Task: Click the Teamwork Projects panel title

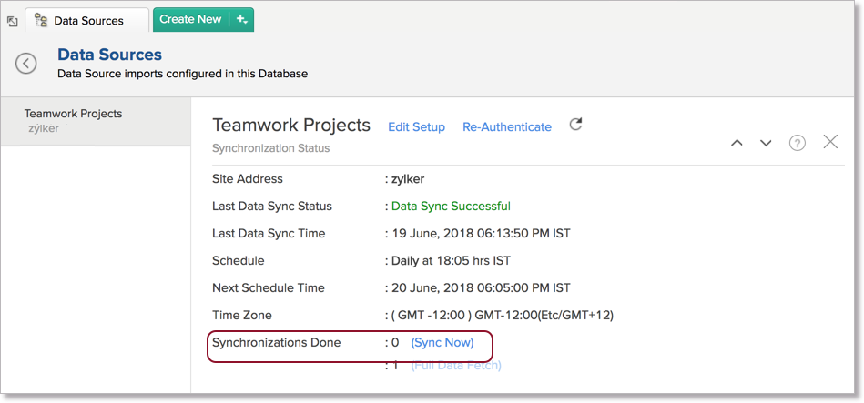Action: (291, 126)
